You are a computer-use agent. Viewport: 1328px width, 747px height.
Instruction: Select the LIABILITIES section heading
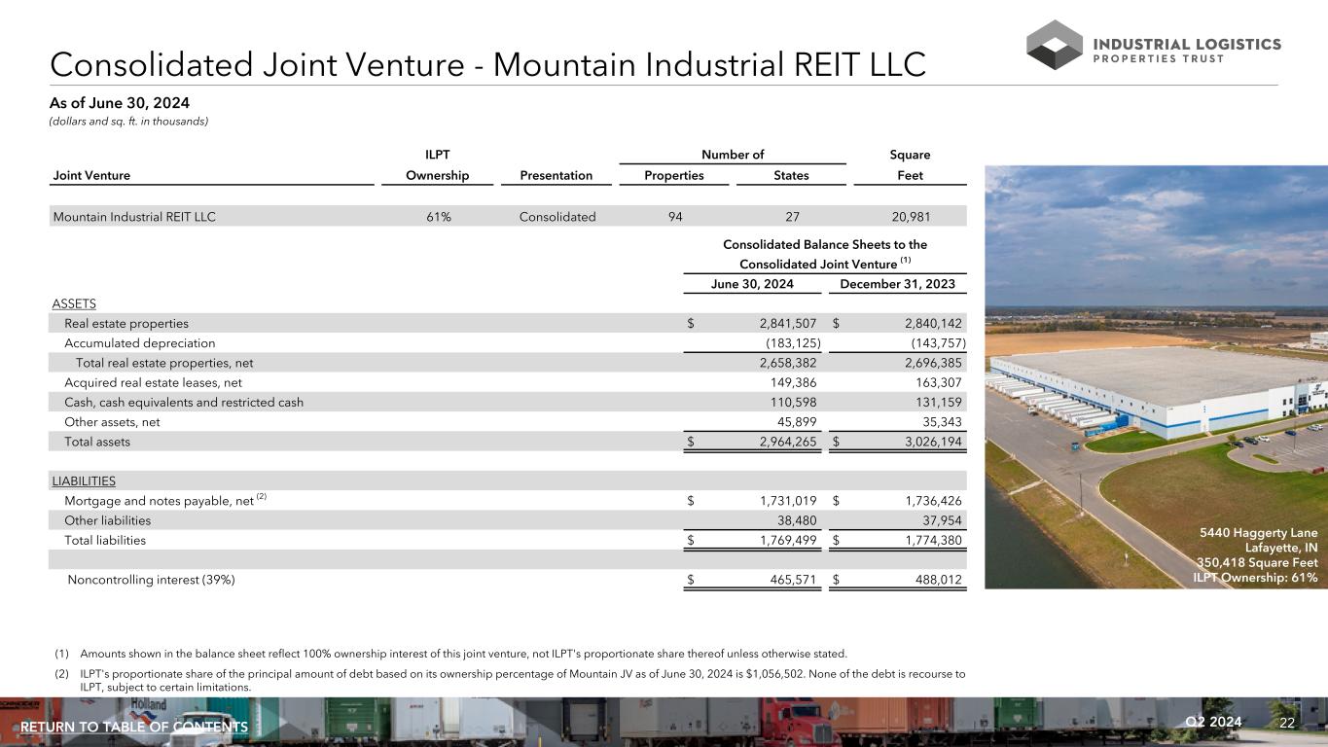pyautogui.click(x=84, y=480)
